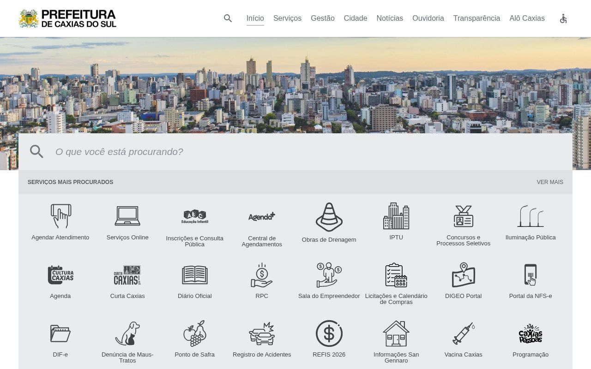Open Serviços Online laptop icon
The image size is (591, 369).
pos(127,216)
